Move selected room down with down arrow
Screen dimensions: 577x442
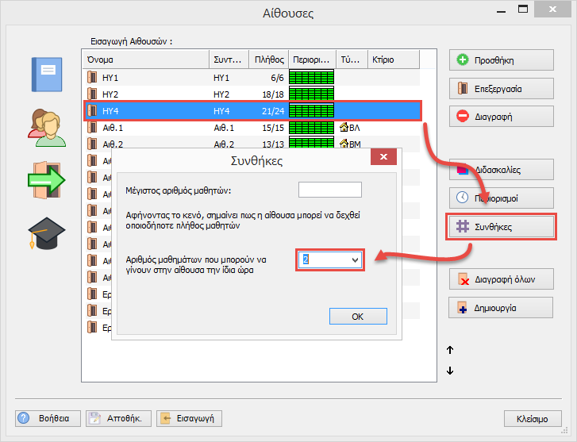[x=450, y=371]
